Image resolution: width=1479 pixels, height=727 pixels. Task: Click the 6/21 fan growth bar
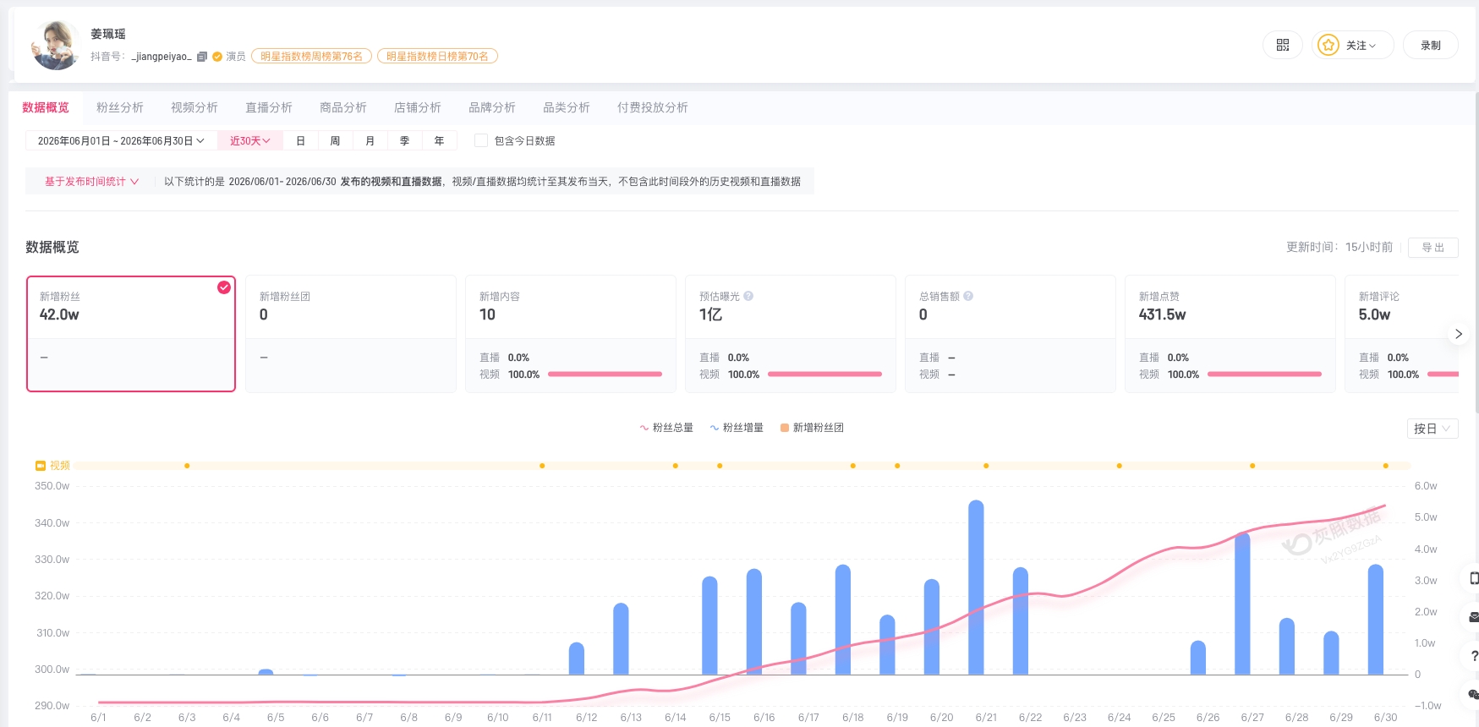pyautogui.click(x=976, y=588)
